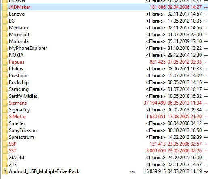This screenshot has height=179, width=208.
Task: Click the date 31.10.2018 13:22
Action: pos(185,48)
